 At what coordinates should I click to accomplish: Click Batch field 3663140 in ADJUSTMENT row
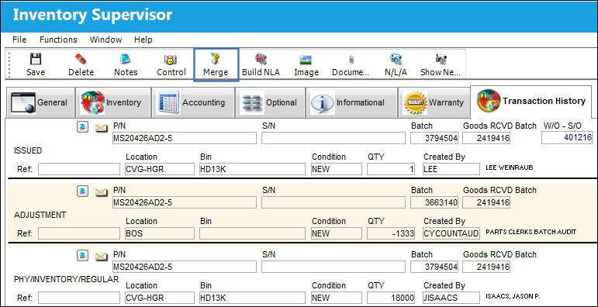point(434,202)
